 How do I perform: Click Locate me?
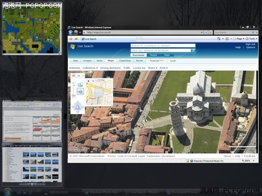139,68
